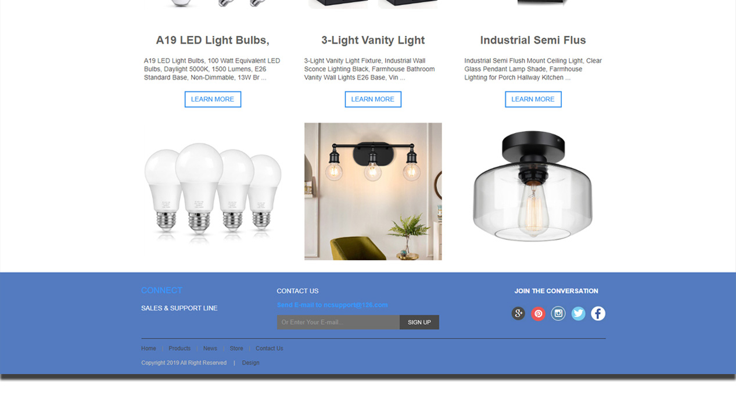Viewport: 736px width, 406px height.
Task: Click Learn More under 3-Light Vanity Light
Action: click(x=373, y=99)
